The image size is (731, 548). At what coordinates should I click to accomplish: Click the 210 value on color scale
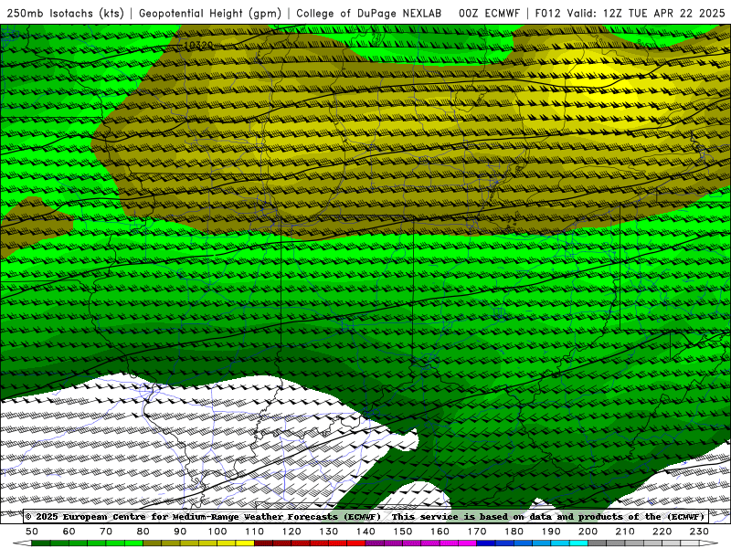[x=625, y=532]
